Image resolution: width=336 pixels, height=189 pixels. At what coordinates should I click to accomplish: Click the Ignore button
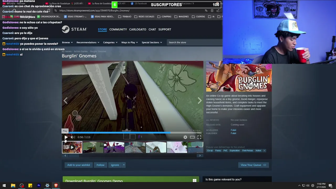pos(115,165)
